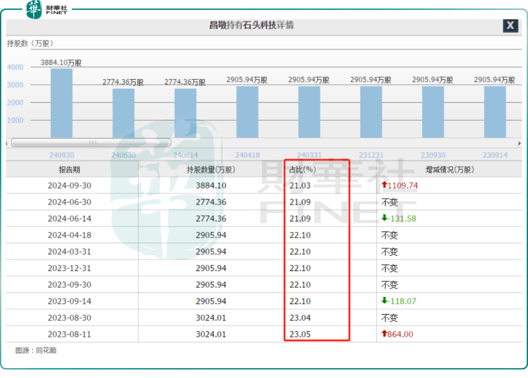Click the green down arrow beside -131.58
This screenshot has width=528, height=378.
tap(384, 219)
